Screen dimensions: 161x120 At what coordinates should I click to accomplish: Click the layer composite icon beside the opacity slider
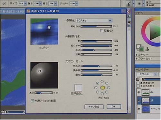(138, 79)
